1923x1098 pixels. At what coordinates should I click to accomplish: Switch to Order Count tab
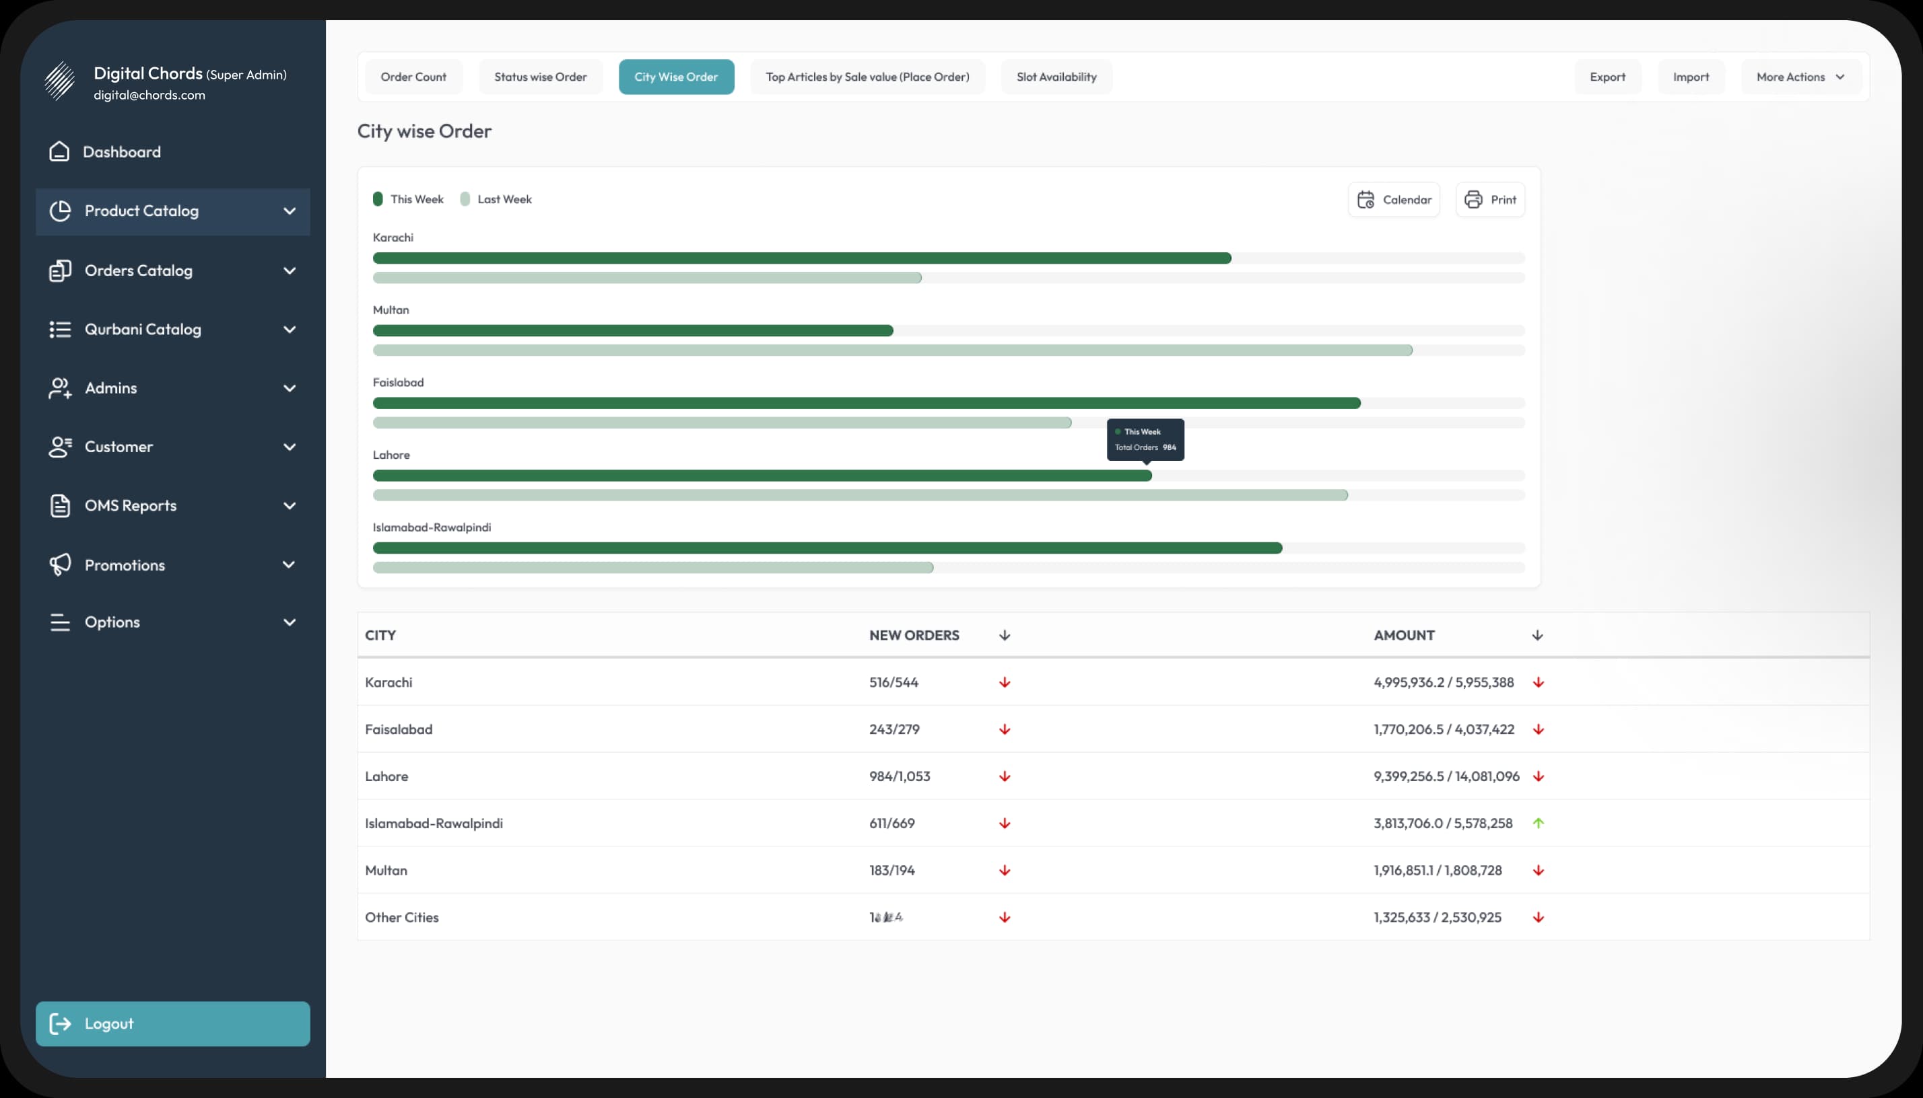413,77
